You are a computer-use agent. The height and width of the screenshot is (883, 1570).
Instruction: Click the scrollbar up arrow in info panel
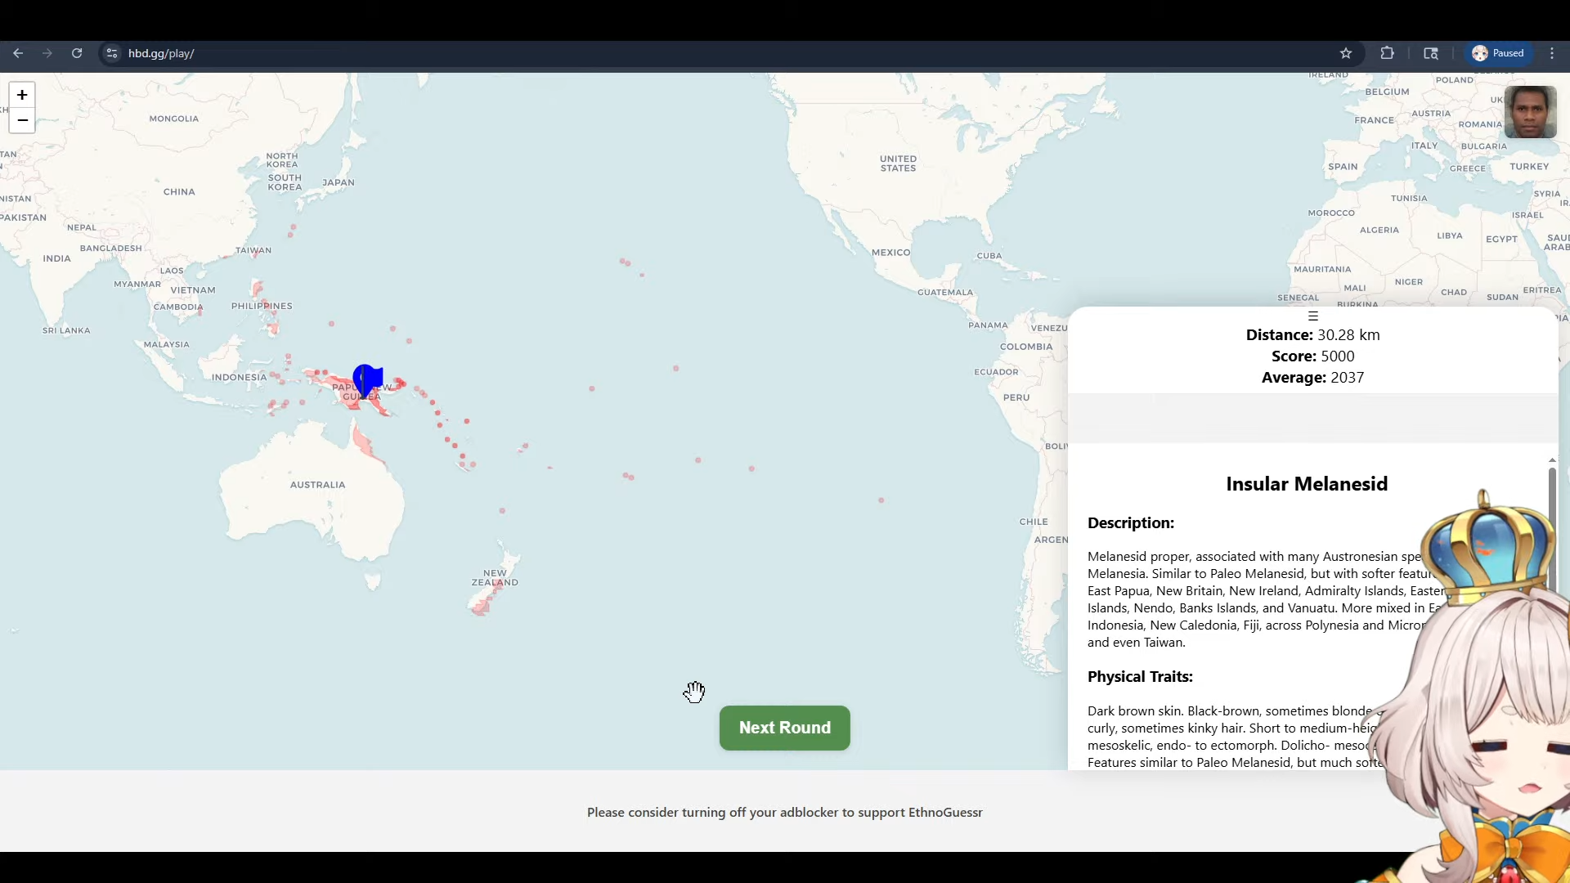(x=1551, y=460)
